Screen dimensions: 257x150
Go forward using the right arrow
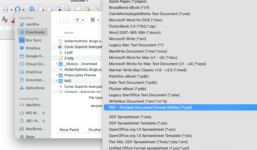tap(67, 20)
